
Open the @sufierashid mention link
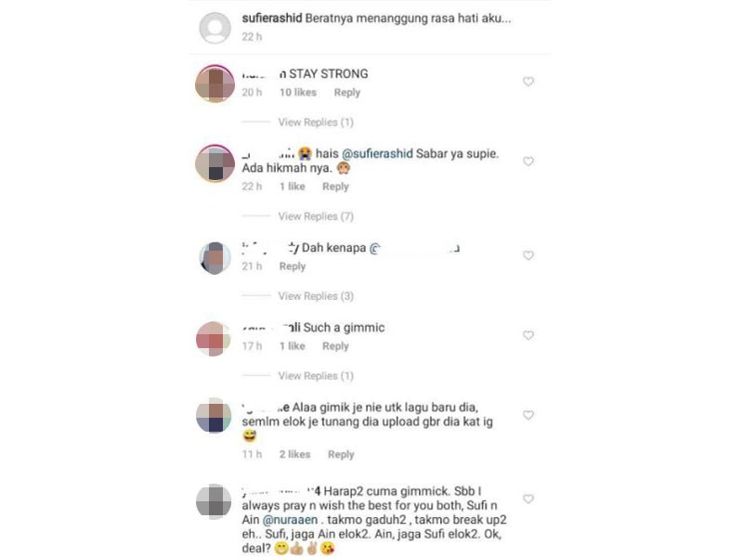377,154
